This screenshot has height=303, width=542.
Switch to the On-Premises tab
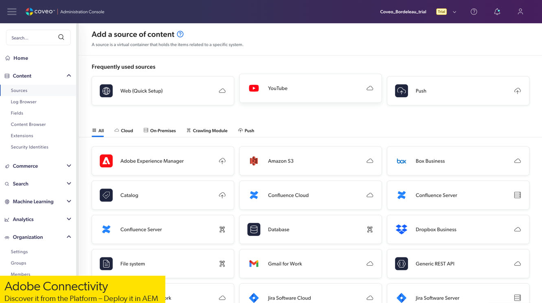pos(160,130)
